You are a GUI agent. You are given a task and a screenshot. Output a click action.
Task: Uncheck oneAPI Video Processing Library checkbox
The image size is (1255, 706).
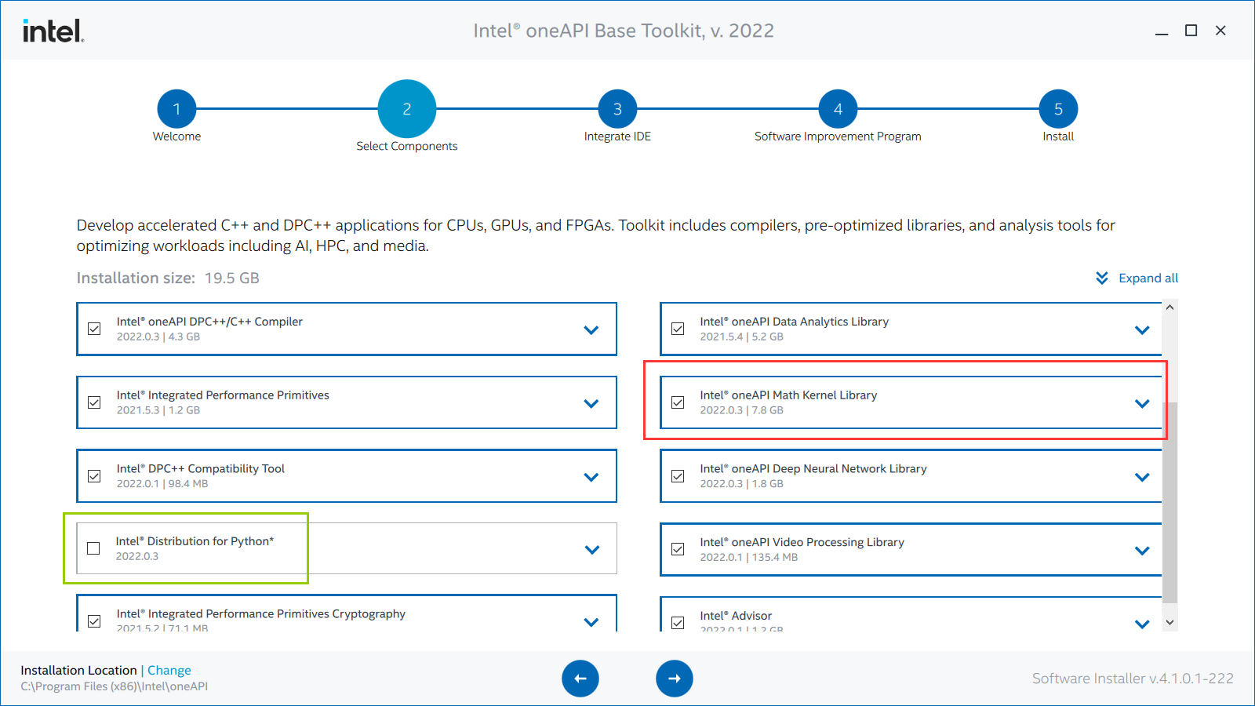click(678, 549)
